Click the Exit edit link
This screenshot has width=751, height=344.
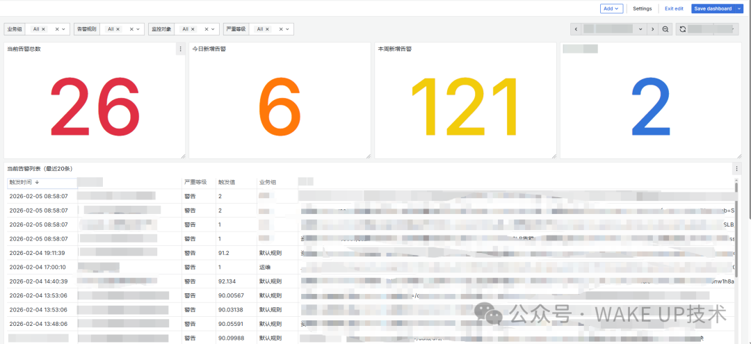click(x=674, y=8)
